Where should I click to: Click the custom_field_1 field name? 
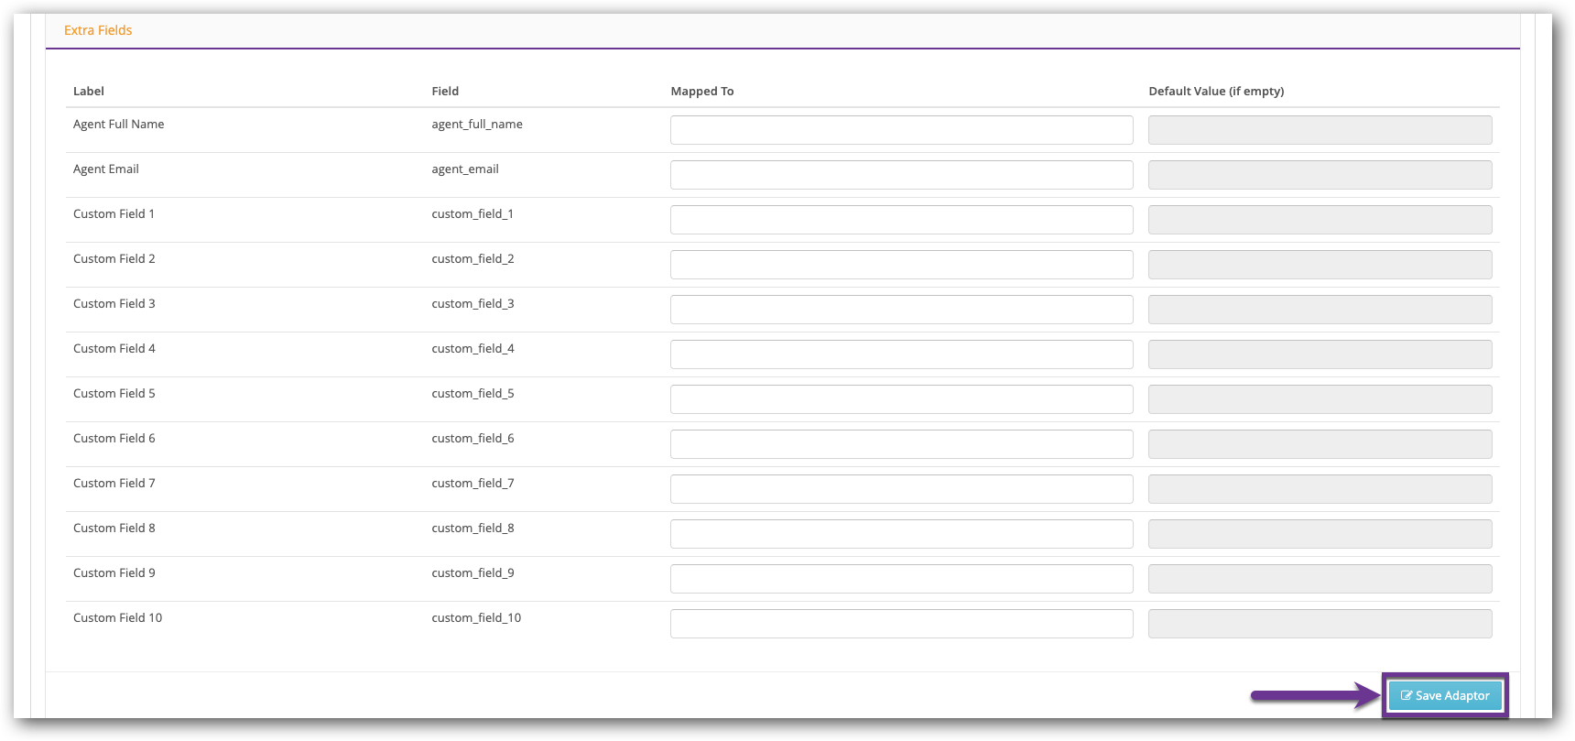coord(472,214)
